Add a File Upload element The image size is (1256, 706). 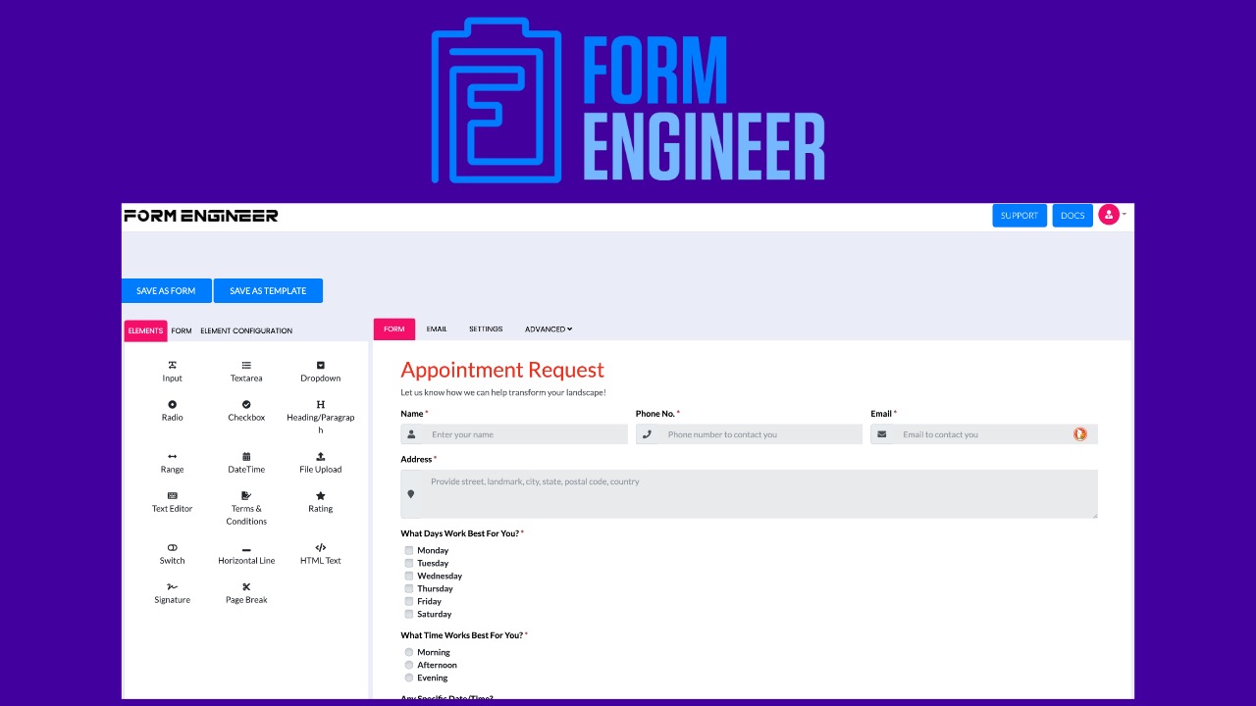320,462
